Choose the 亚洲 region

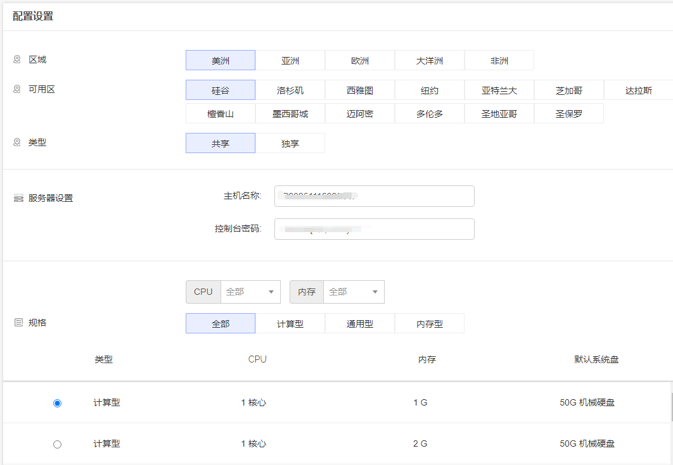290,61
